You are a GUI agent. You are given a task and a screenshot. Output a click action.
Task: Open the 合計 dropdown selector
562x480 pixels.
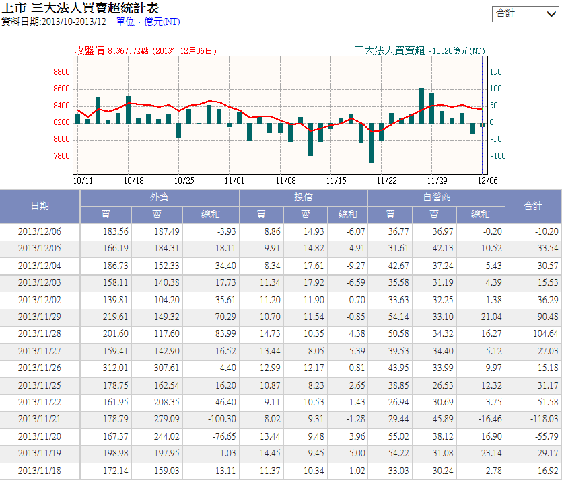coord(525,14)
